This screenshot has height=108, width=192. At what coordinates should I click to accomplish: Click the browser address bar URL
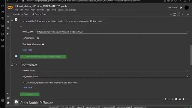coord(83,1)
